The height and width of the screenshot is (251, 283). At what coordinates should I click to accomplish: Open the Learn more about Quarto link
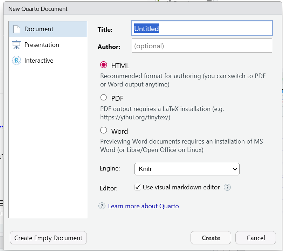tap(143, 206)
